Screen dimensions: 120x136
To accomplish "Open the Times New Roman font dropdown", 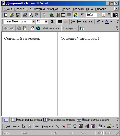I will pyautogui.click(x=33, y=22).
